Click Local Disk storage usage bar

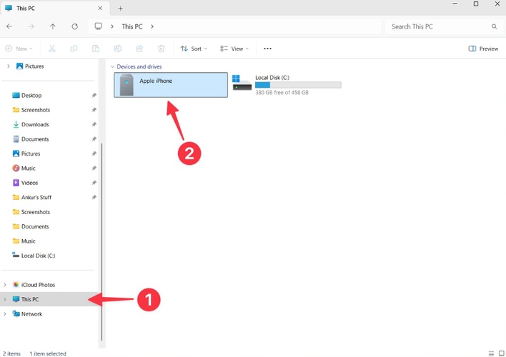pos(298,85)
